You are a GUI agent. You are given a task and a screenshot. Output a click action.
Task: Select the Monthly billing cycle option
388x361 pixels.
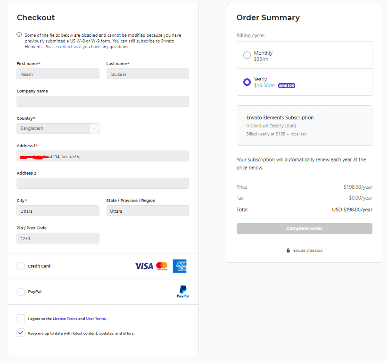(x=247, y=55)
